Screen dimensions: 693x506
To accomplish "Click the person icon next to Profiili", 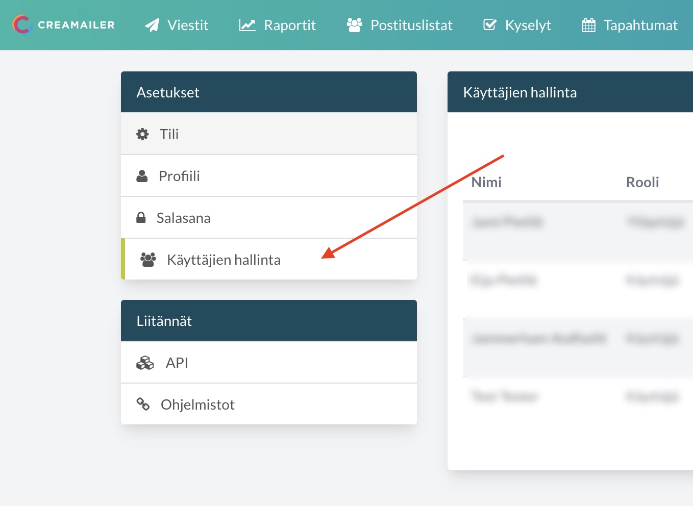I will coord(142,176).
